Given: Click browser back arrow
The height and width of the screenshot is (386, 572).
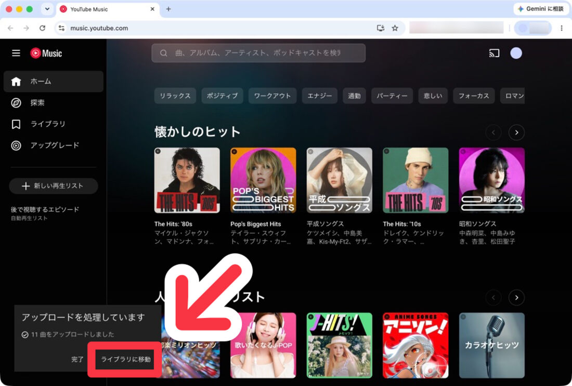Looking at the screenshot, I should [10, 28].
